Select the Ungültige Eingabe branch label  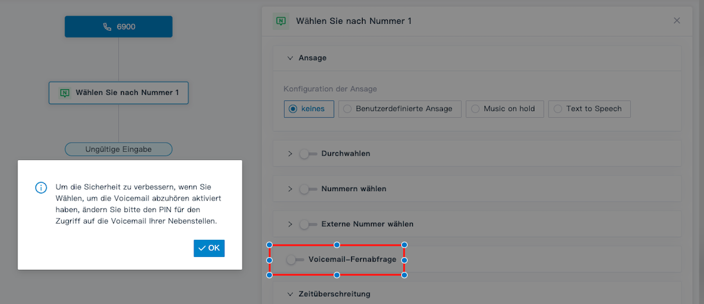pos(118,149)
